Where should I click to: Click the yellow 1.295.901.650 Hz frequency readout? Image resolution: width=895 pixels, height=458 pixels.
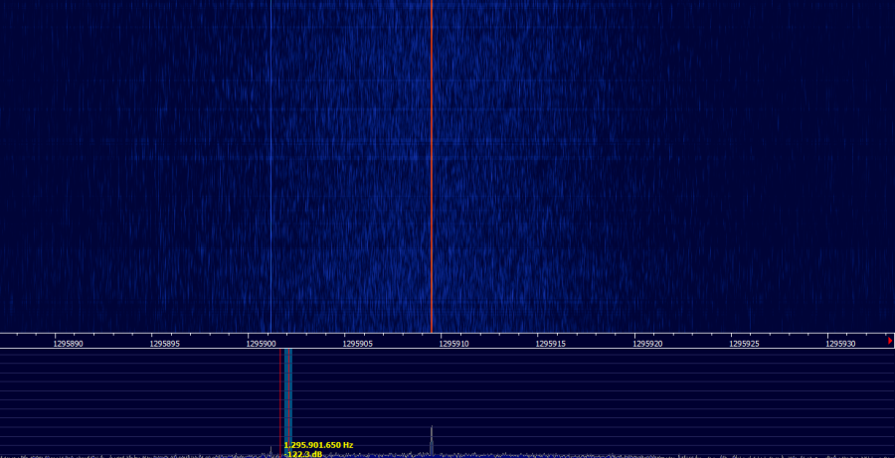[318, 445]
